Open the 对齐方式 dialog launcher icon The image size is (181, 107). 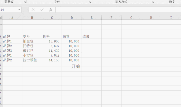click(x=153, y=2)
